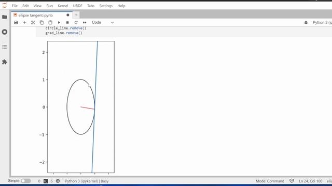Show the Table of Contents panel

coord(5,47)
